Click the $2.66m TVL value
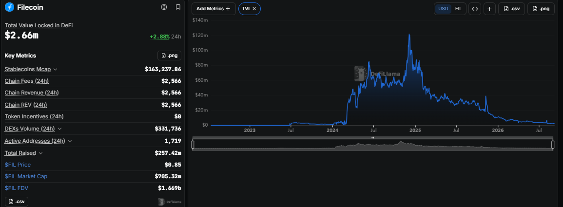Image resolution: width=563 pixels, height=207 pixels. (21, 36)
